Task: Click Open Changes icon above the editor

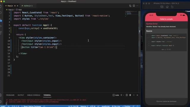Action: pos(130,6)
